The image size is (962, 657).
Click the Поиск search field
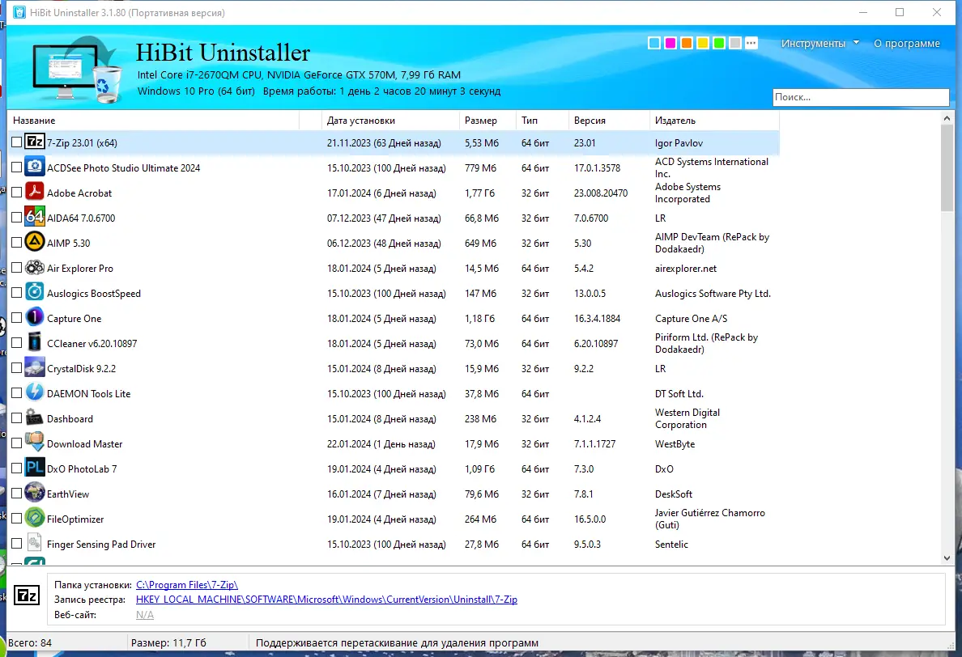[861, 97]
